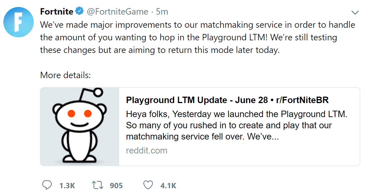Open the Fortnite display name profile link
This screenshot has width=367, height=193.
(57, 11)
